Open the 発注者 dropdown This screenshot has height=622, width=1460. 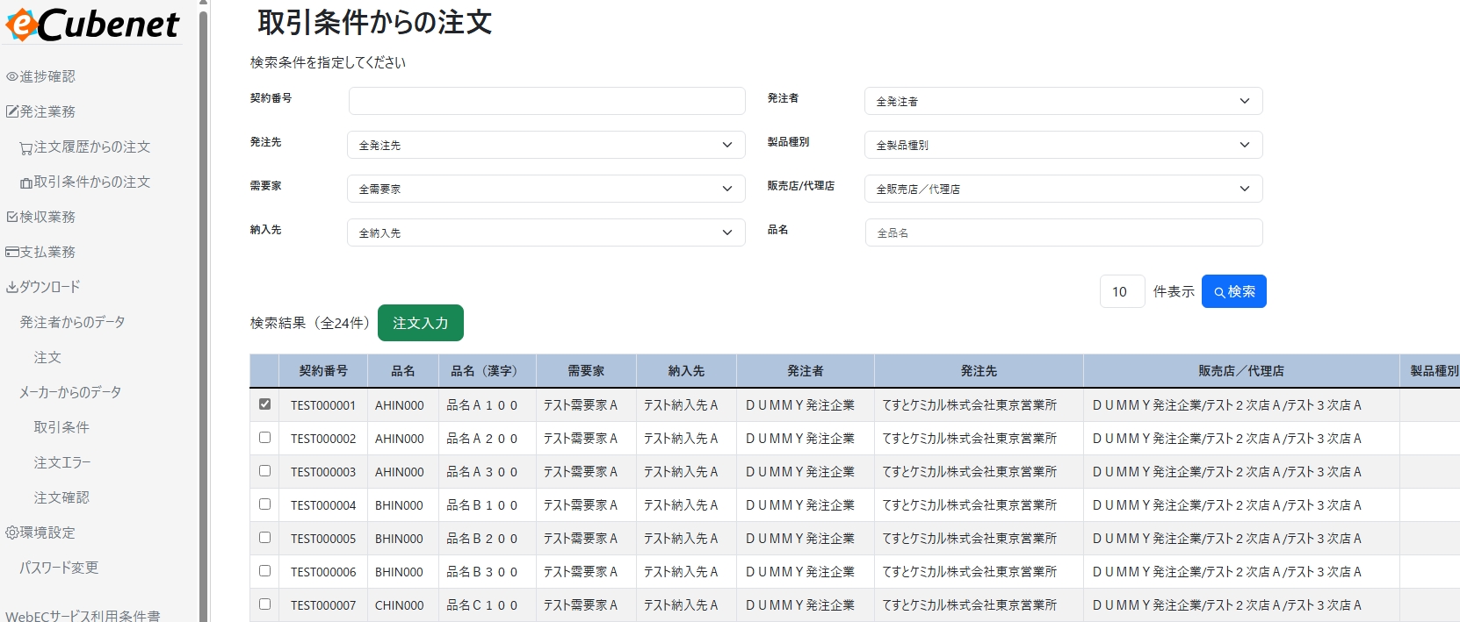[x=1063, y=101]
